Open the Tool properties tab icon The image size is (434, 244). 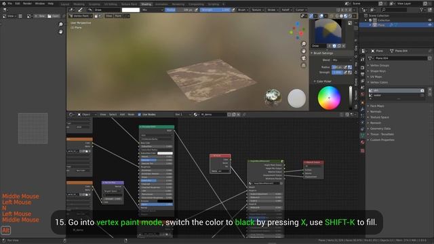pos(363,60)
